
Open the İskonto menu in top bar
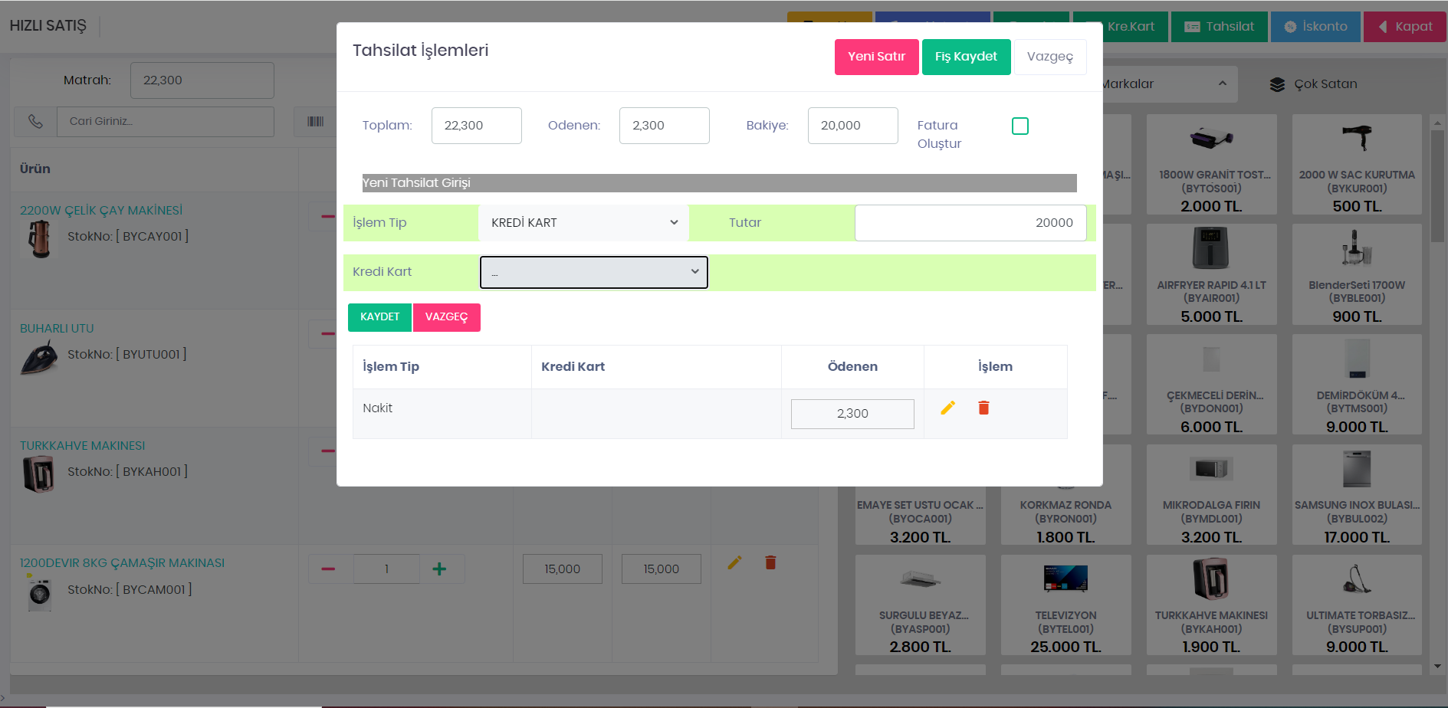pyautogui.click(x=1315, y=27)
